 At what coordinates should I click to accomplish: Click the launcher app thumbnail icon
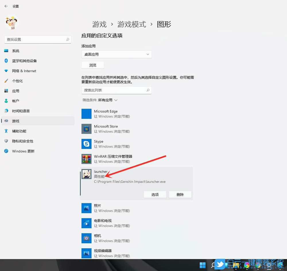click(x=86, y=174)
